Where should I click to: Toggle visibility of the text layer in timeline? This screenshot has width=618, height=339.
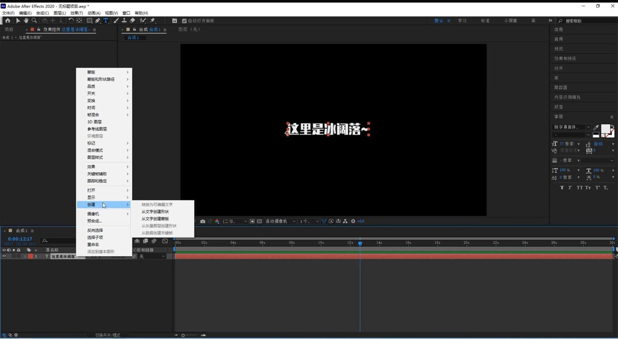pos(4,256)
